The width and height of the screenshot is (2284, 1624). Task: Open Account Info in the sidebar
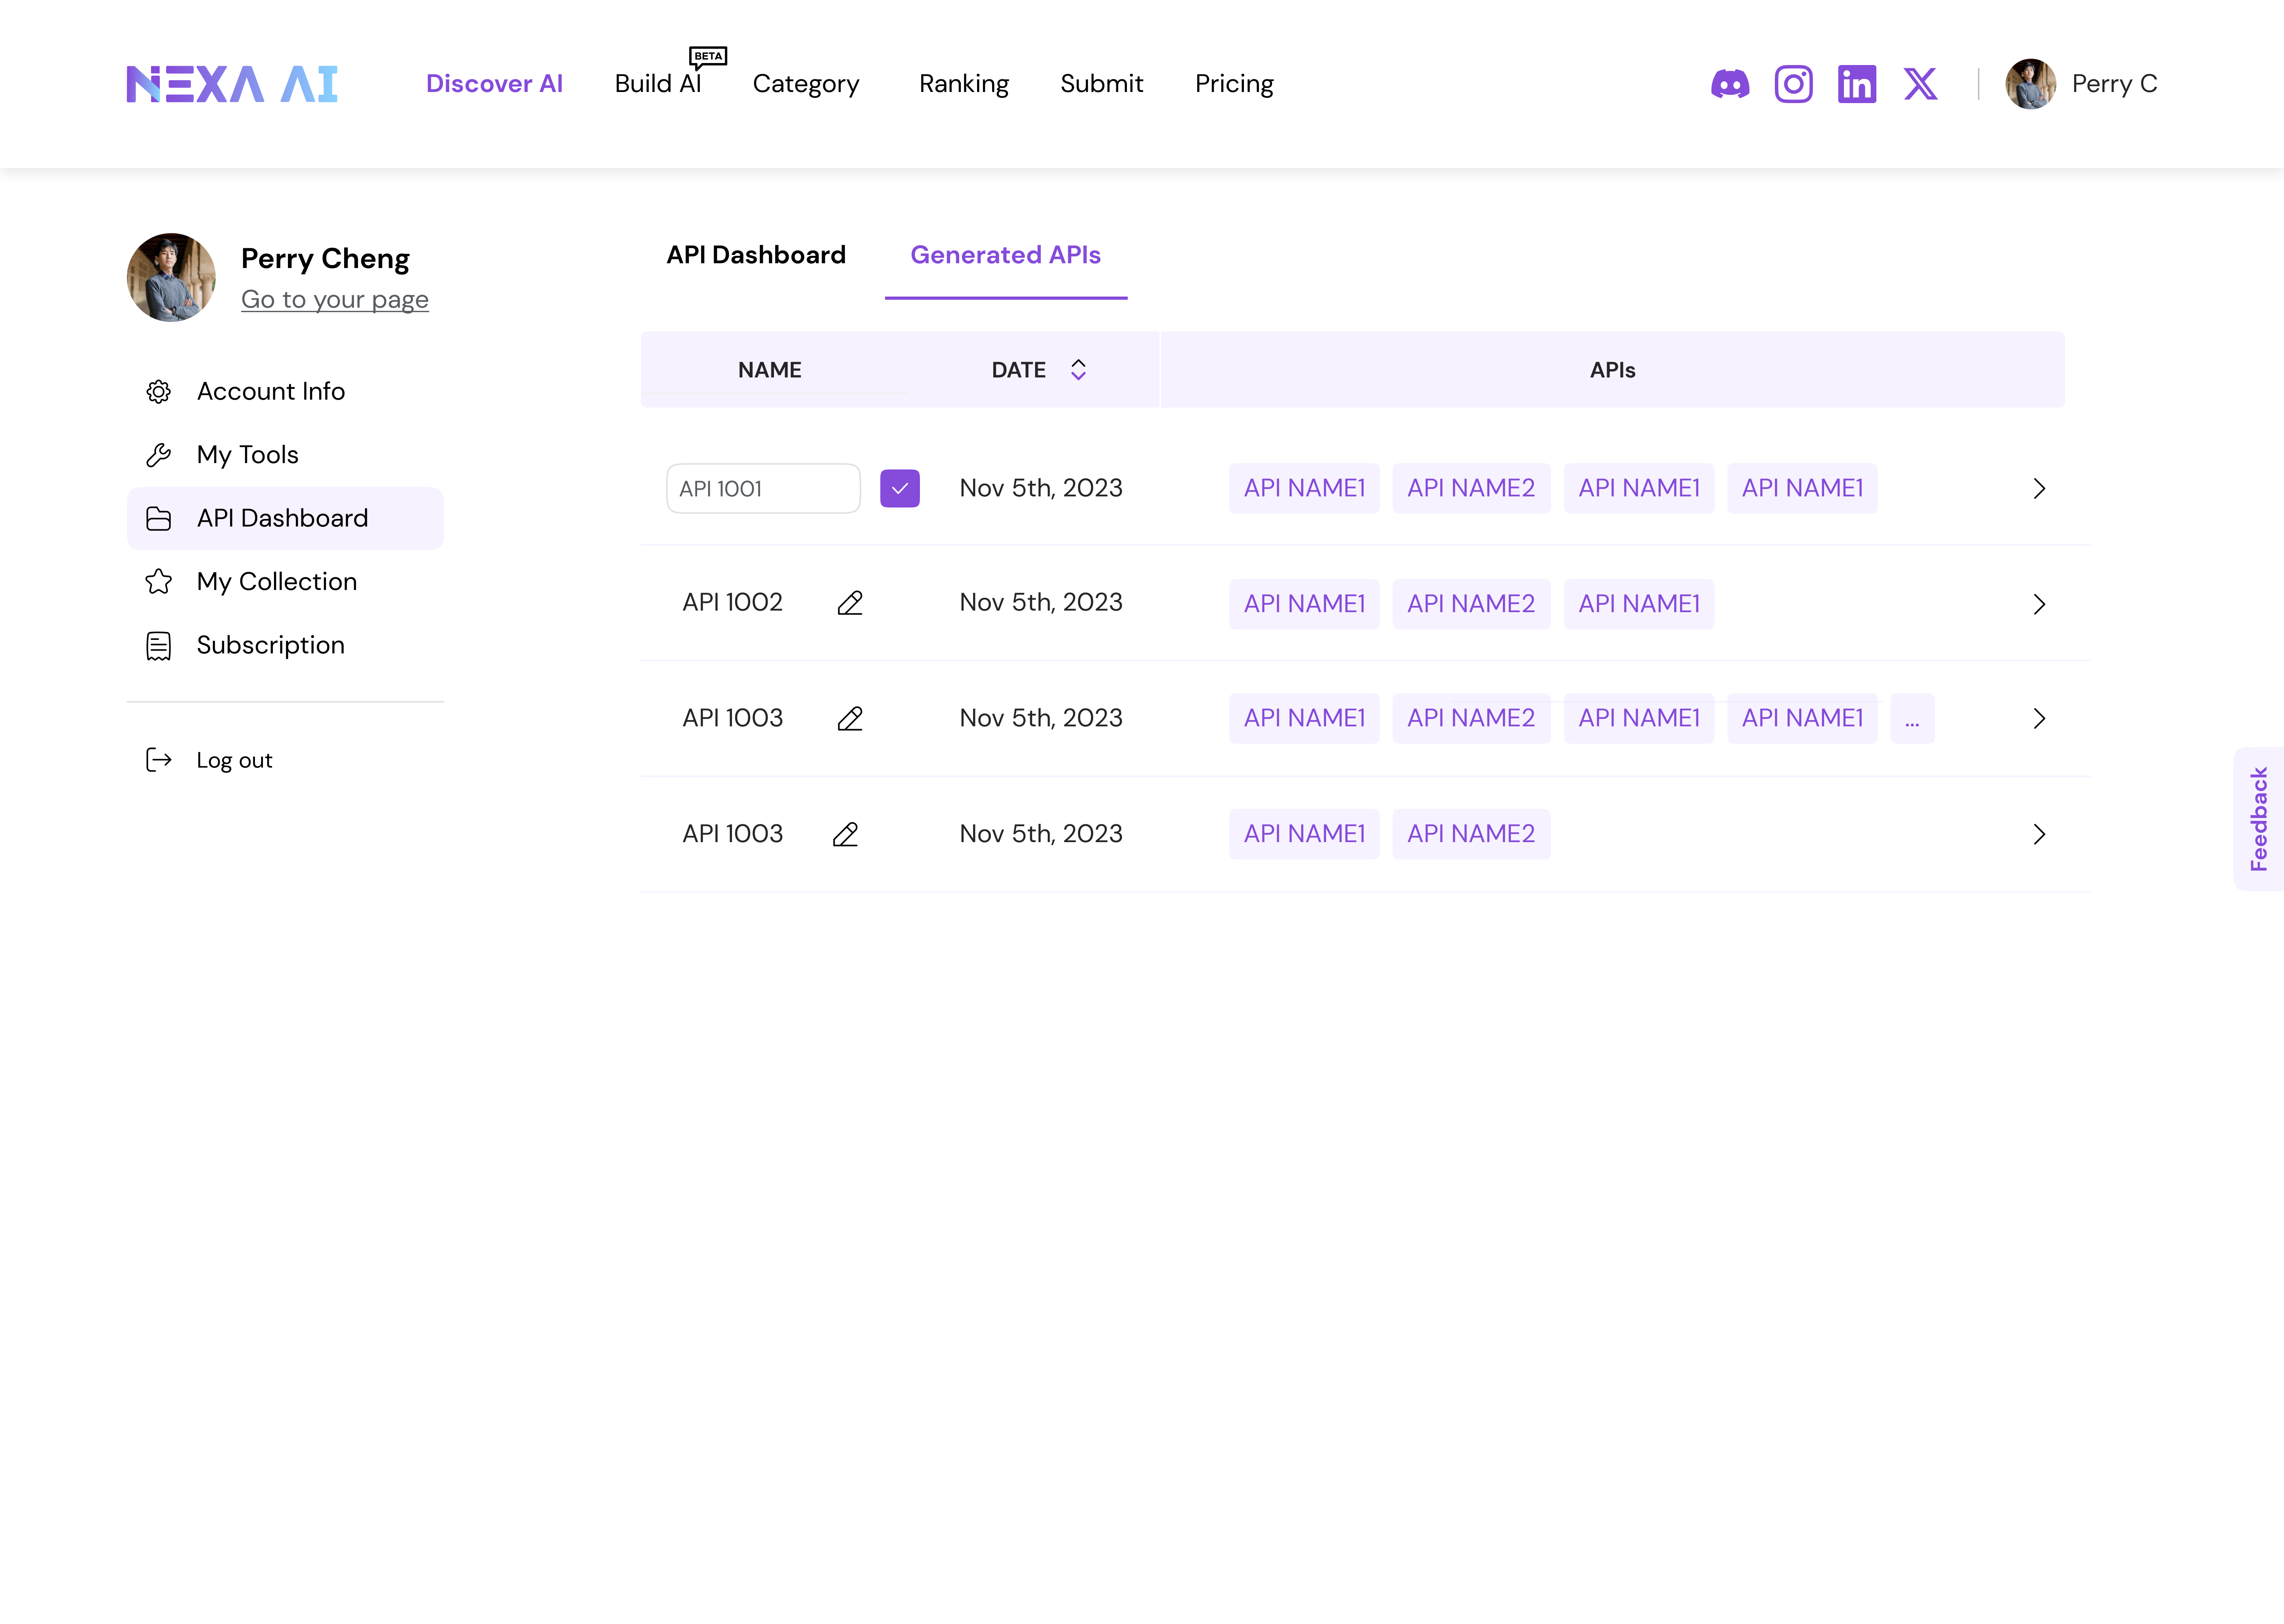pos(270,391)
